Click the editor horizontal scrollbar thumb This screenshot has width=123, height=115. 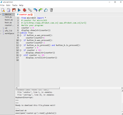(39, 88)
